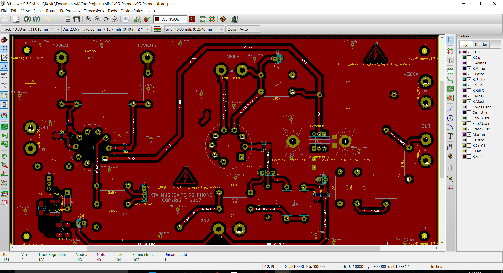
Task: Open the Plot dialog icon
Action: point(77,19)
